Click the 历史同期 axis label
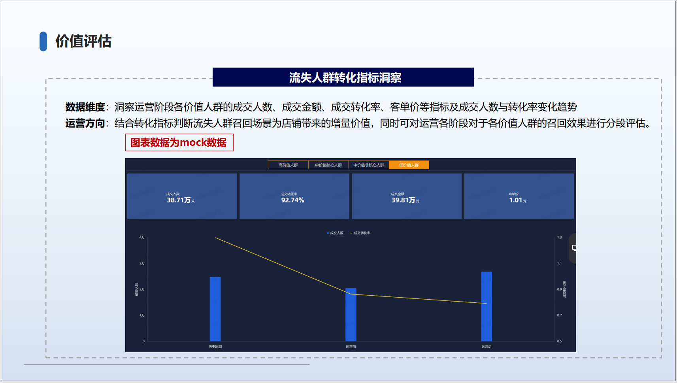This screenshot has height=383, width=677. [x=215, y=347]
